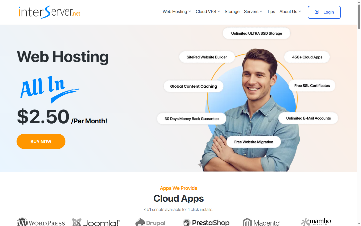Select the mambo logo
This screenshot has width=361, height=226.
[316, 222]
